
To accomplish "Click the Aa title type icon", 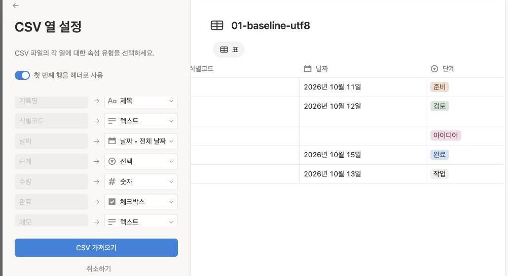I will click(x=112, y=101).
